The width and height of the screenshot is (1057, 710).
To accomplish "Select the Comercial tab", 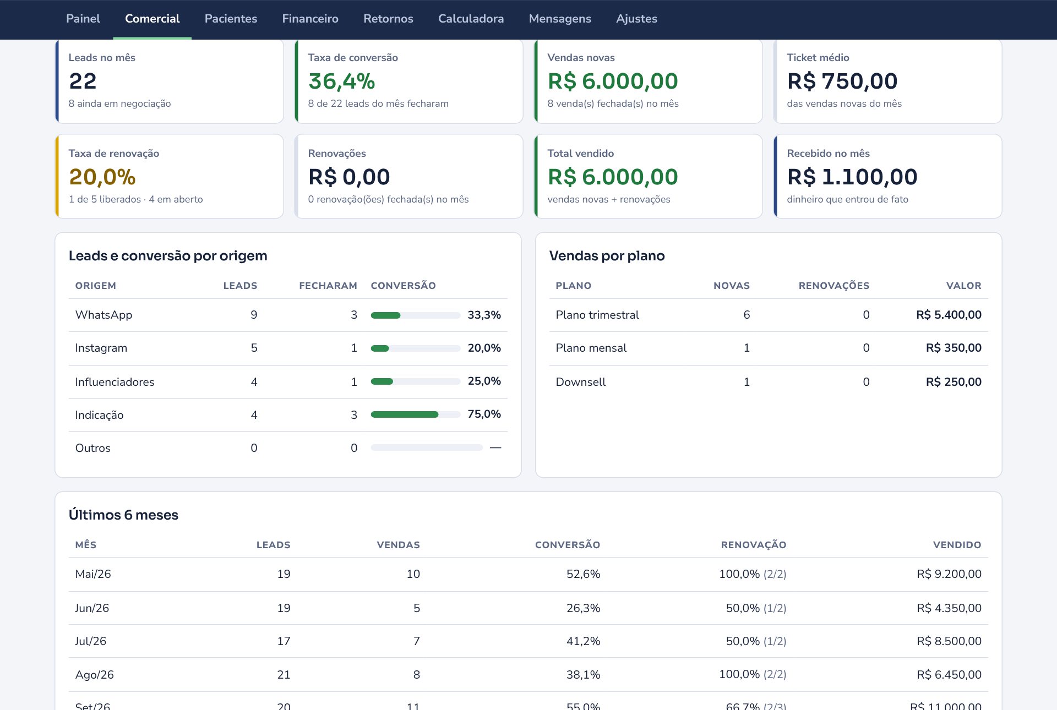I will (152, 19).
